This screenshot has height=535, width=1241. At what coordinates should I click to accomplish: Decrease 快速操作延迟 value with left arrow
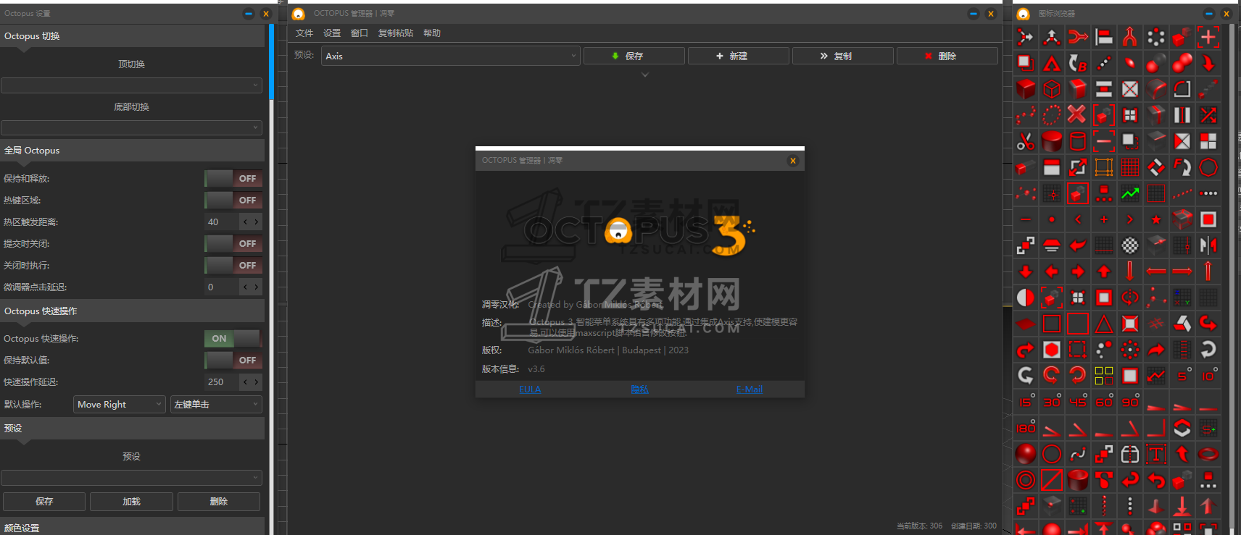(245, 382)
